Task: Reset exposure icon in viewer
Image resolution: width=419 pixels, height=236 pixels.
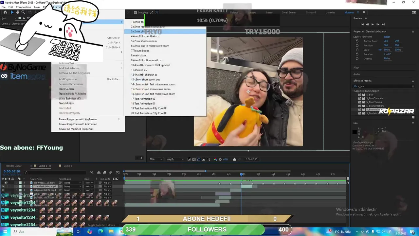Action: 220,159
